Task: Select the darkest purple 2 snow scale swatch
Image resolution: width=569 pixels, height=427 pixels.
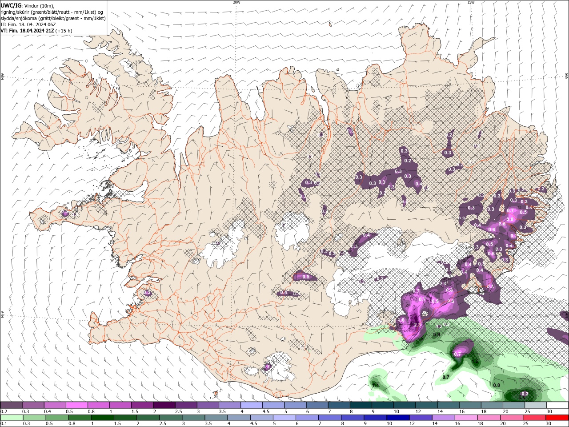Action: point(164,405)
